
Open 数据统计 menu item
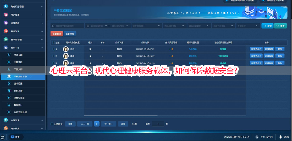pos(23,105)
